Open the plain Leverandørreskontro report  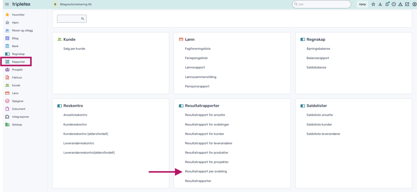79,143
